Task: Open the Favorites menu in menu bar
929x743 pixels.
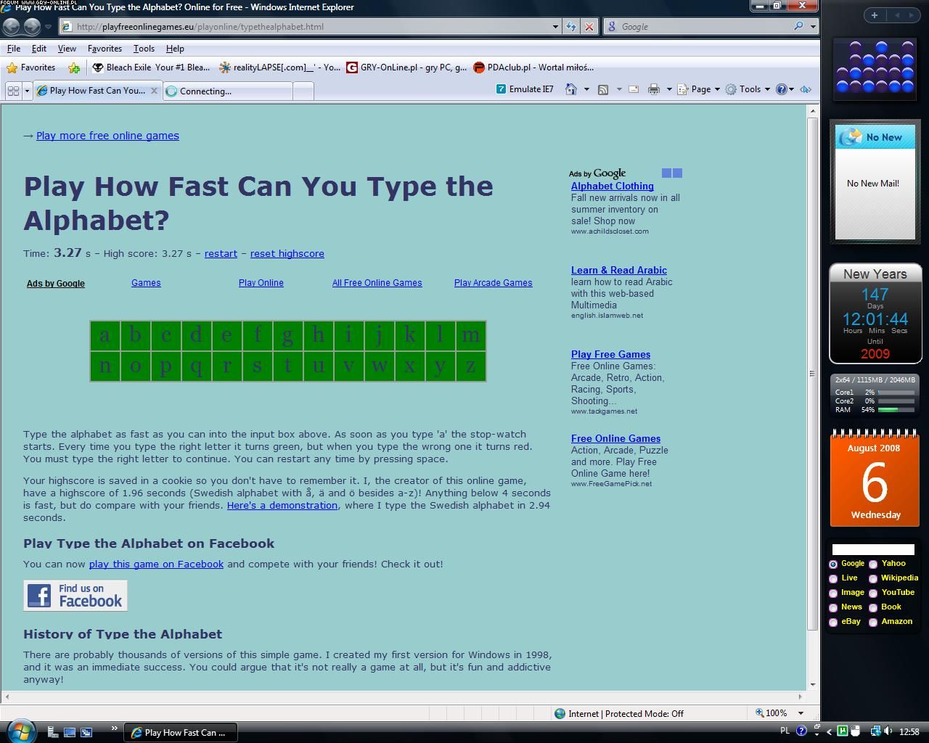Action: point(105,49)
